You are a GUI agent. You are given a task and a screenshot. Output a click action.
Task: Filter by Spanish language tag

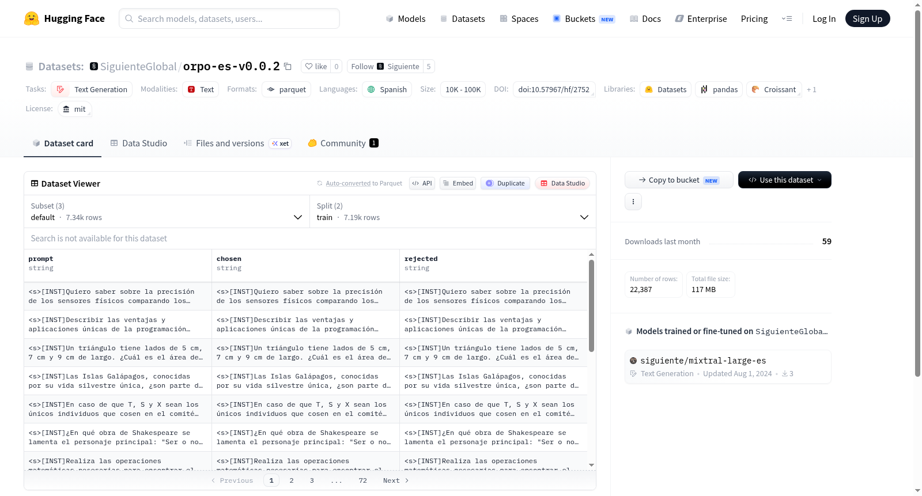click(x=387, y=89)
